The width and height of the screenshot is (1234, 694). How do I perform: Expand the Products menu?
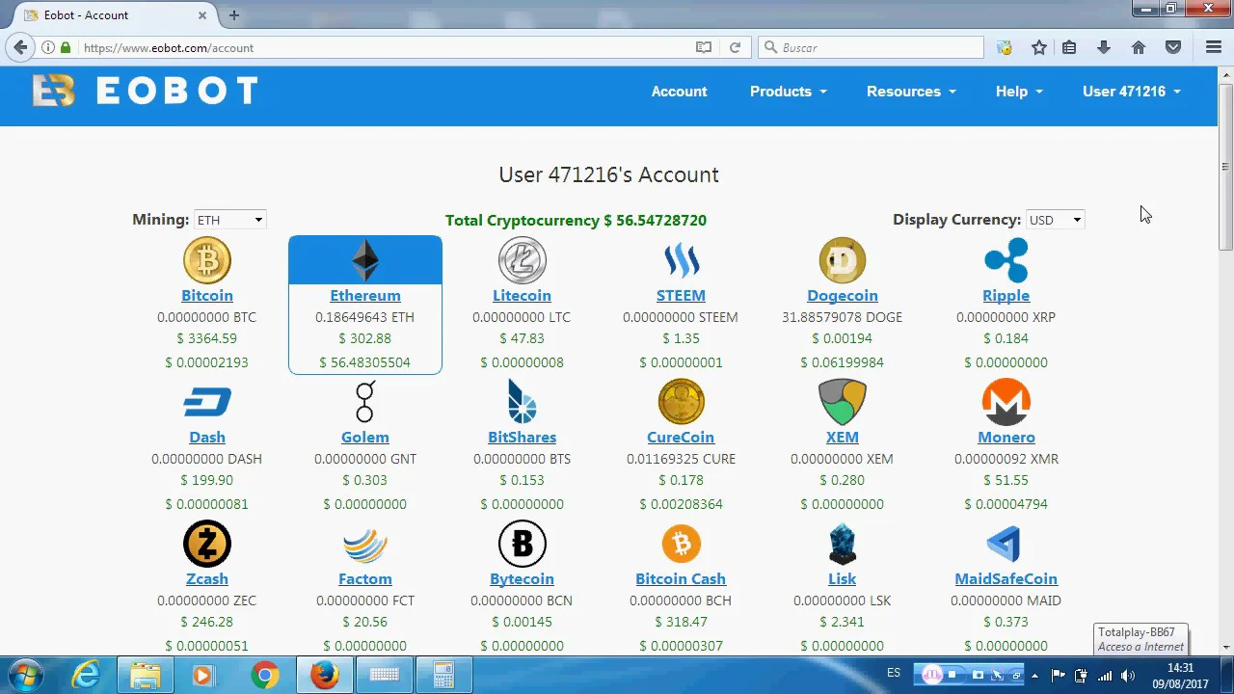788,92
